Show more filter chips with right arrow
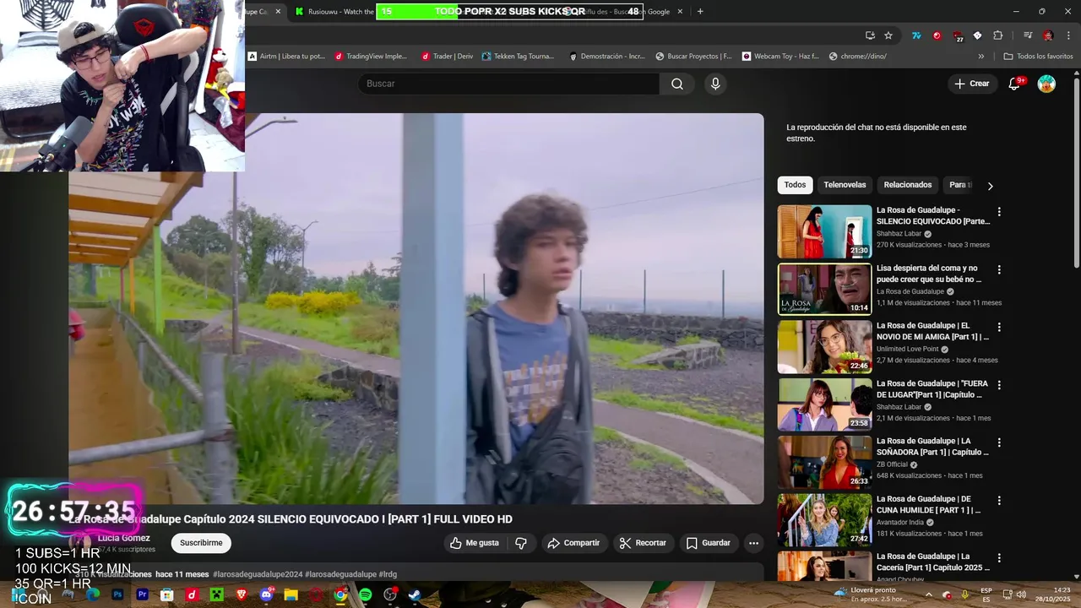 click(x=990, y=186)
